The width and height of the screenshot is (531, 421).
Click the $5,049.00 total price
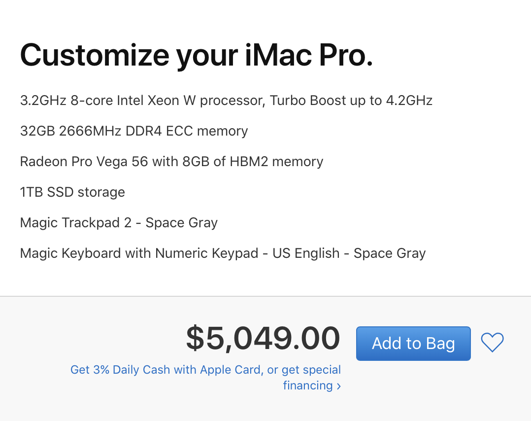tap(263, 338)
